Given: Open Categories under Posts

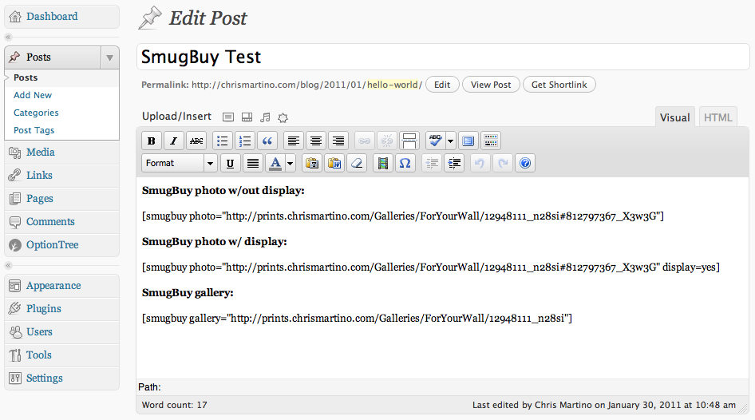Looking at the screenshot, I should 36,113.
